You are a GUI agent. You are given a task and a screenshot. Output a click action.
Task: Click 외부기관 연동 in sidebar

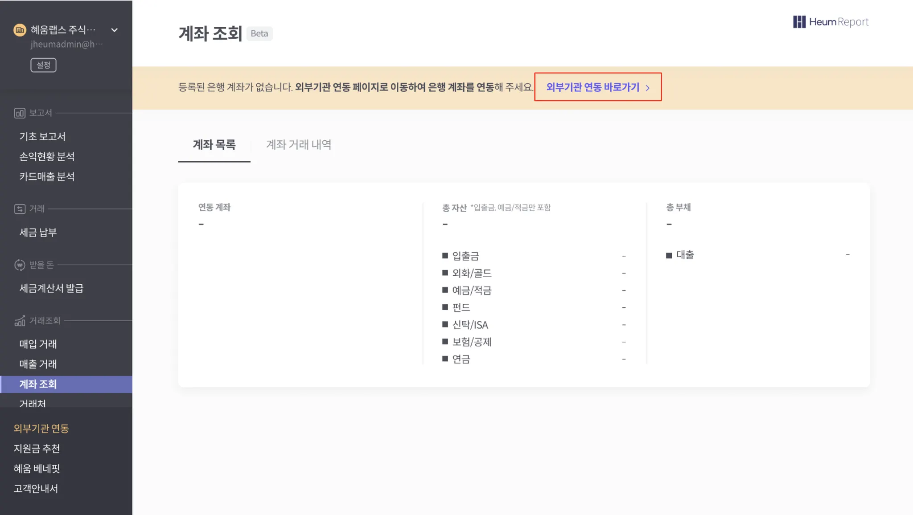(41, 428)
